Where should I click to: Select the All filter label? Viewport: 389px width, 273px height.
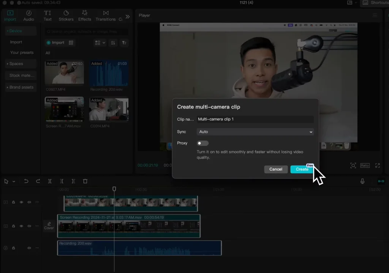(x=47, y=53)
